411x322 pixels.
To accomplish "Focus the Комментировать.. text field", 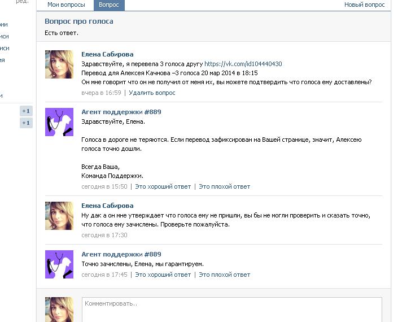I will (x=232, y=310).
